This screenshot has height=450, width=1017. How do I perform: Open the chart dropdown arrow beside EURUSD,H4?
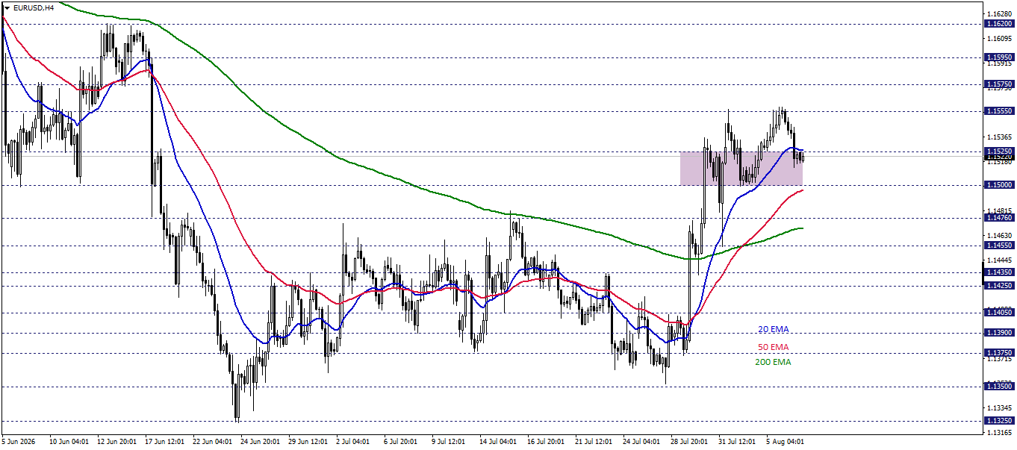(x=7, y=7)
